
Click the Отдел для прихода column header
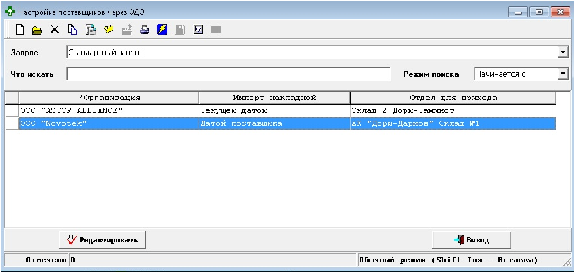pos(453,98)
